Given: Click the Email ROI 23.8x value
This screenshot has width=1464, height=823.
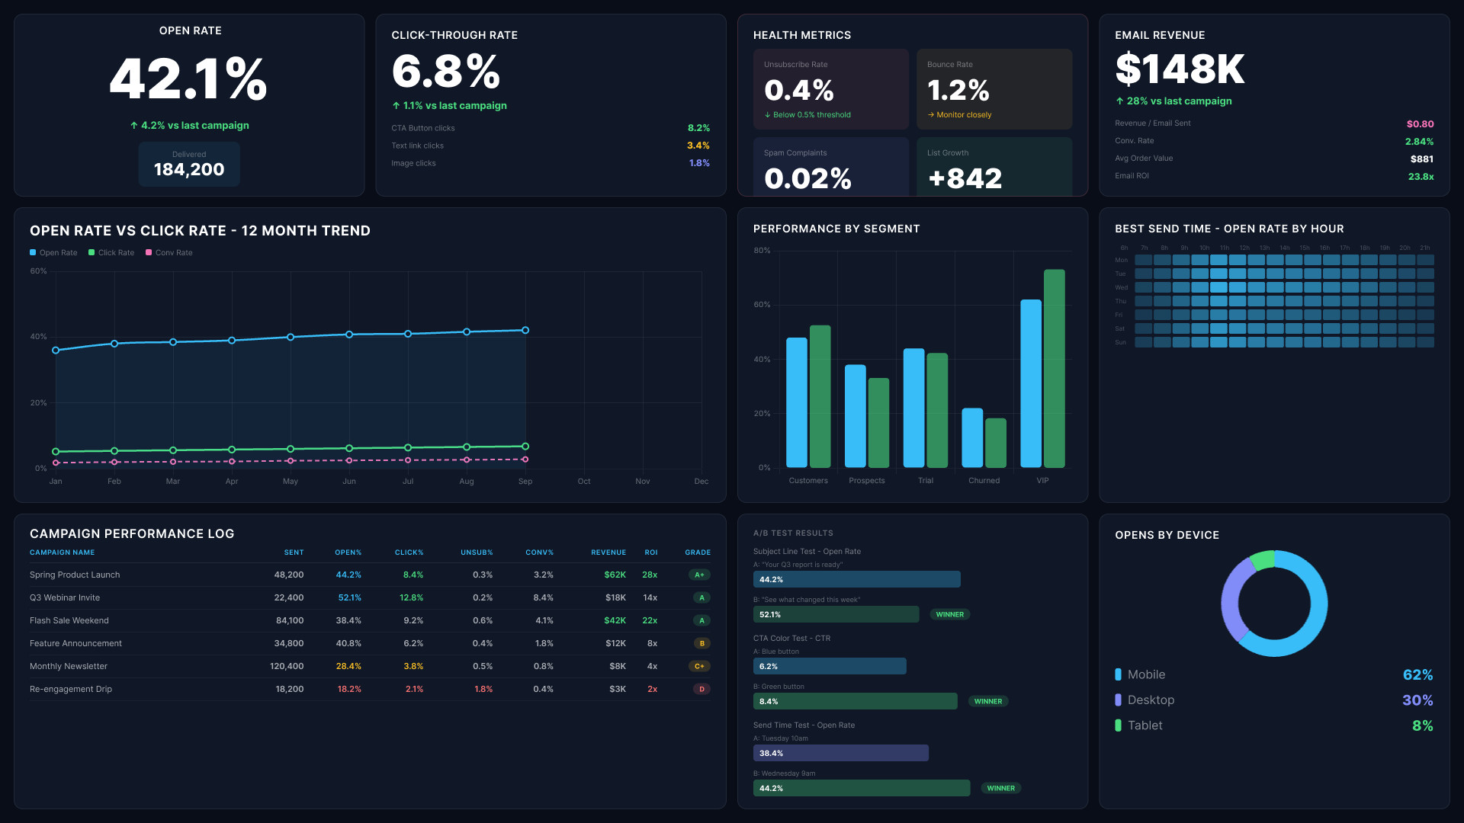Looking at the screenshot, I should tap(1421, 176).
